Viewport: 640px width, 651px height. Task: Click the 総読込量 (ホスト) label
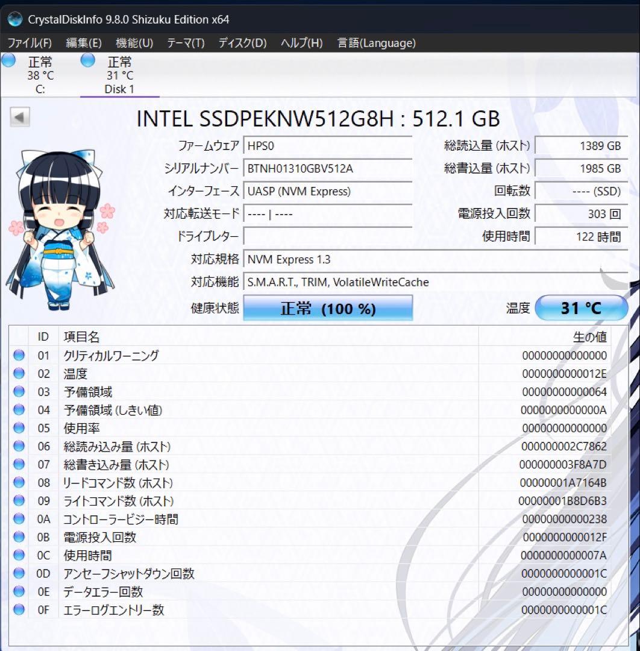point(487,146)
